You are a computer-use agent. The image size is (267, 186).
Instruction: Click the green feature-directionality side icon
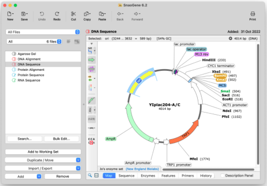(92, 101)
